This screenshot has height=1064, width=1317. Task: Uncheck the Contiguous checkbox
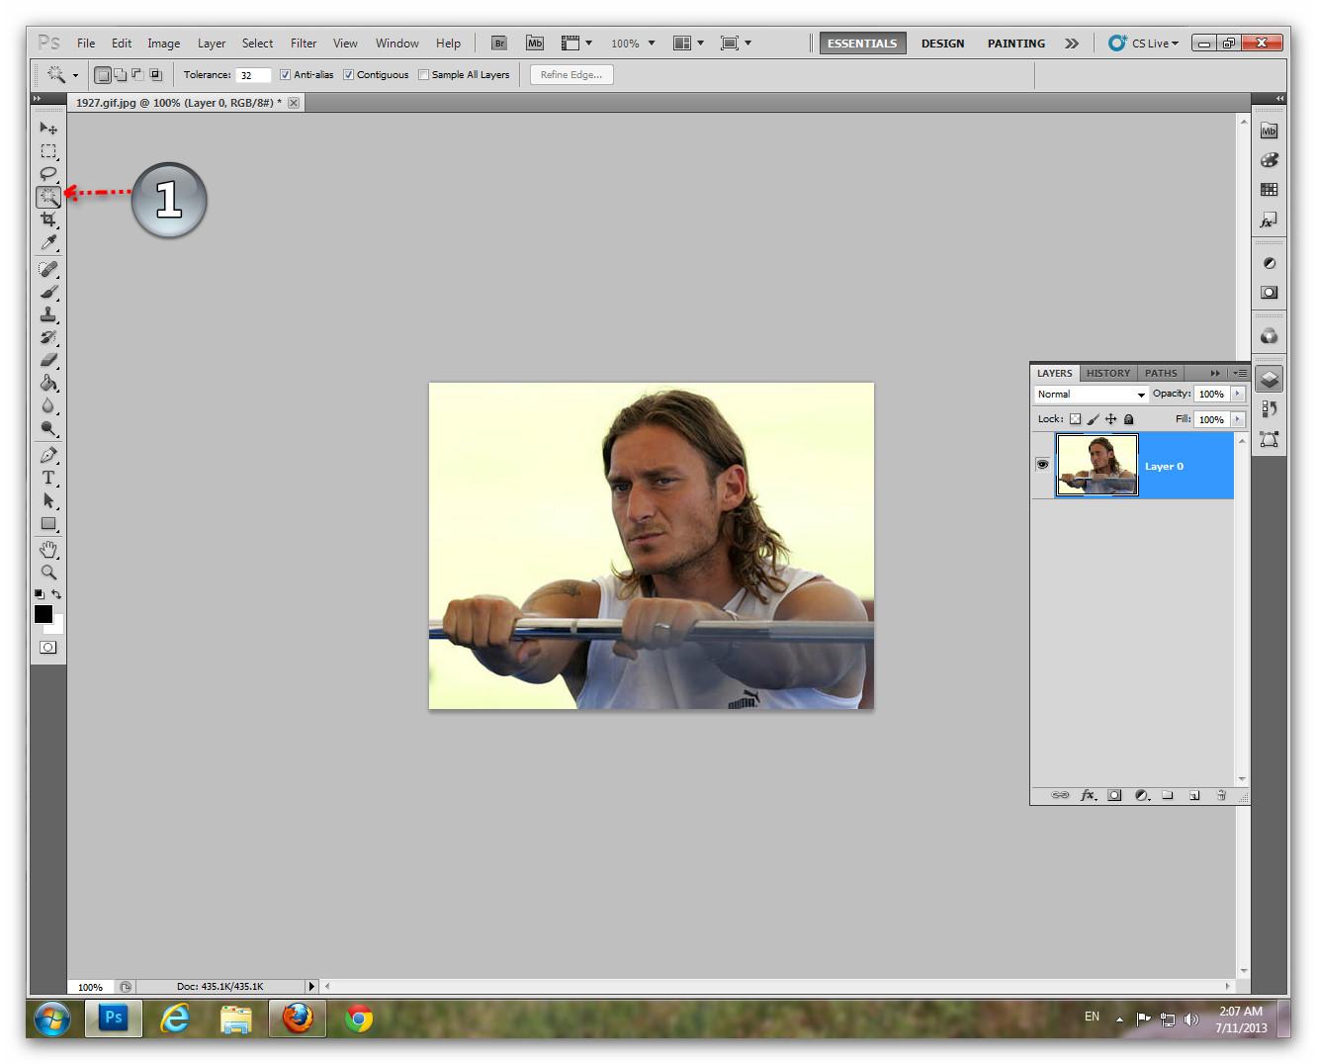point(348,75)
